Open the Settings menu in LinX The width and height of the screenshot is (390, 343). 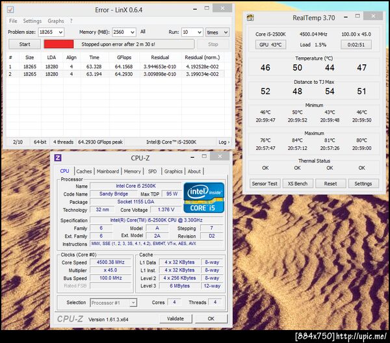[32, 21]
